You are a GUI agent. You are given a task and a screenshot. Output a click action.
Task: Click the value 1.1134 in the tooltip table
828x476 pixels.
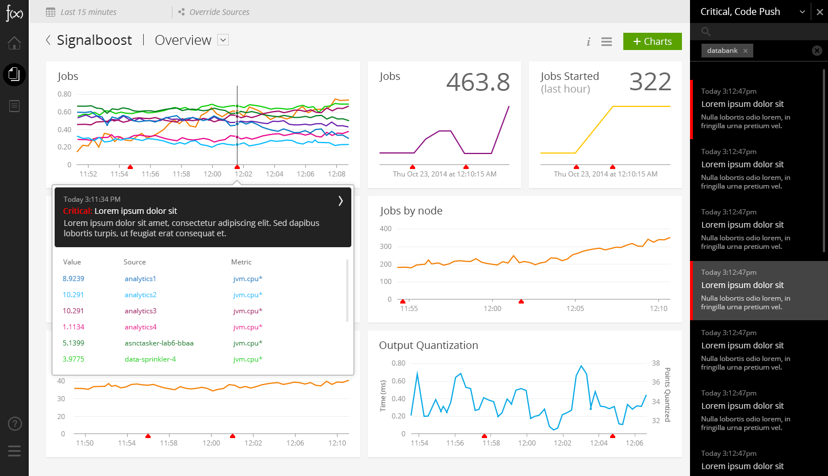point(74,327)
